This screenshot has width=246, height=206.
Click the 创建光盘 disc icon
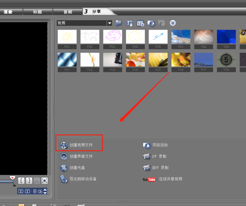click(x=64, y=168)
